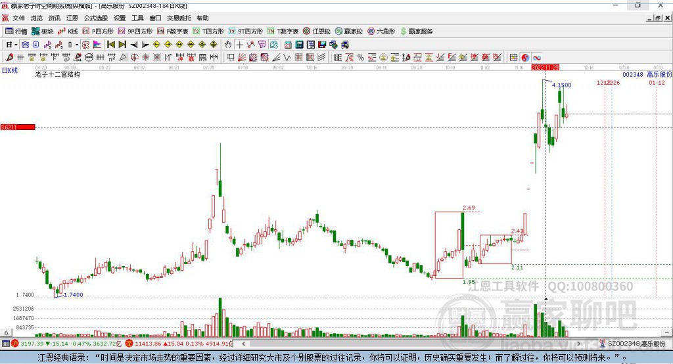Collapse volume panel with triangle button
The height and width of the screenshot is (364, 673).
[6, 332]
